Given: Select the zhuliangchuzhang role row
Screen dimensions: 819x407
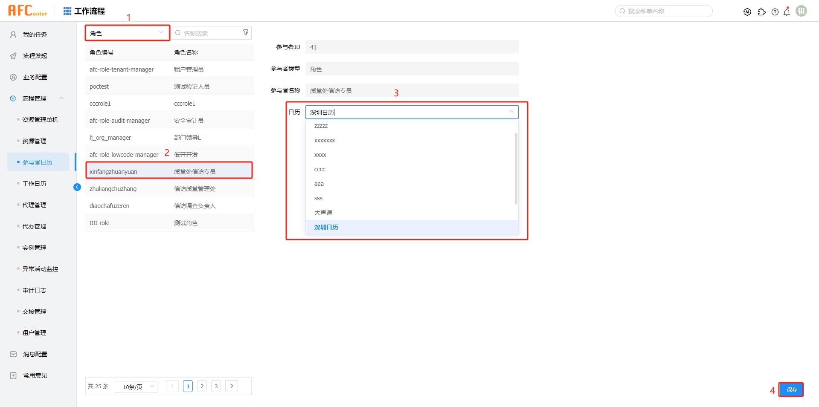Looking at the screenshot, I should [x=169, y=189].
